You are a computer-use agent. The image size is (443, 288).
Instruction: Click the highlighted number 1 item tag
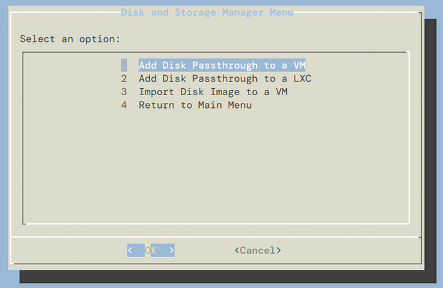[x=124, y=66]
